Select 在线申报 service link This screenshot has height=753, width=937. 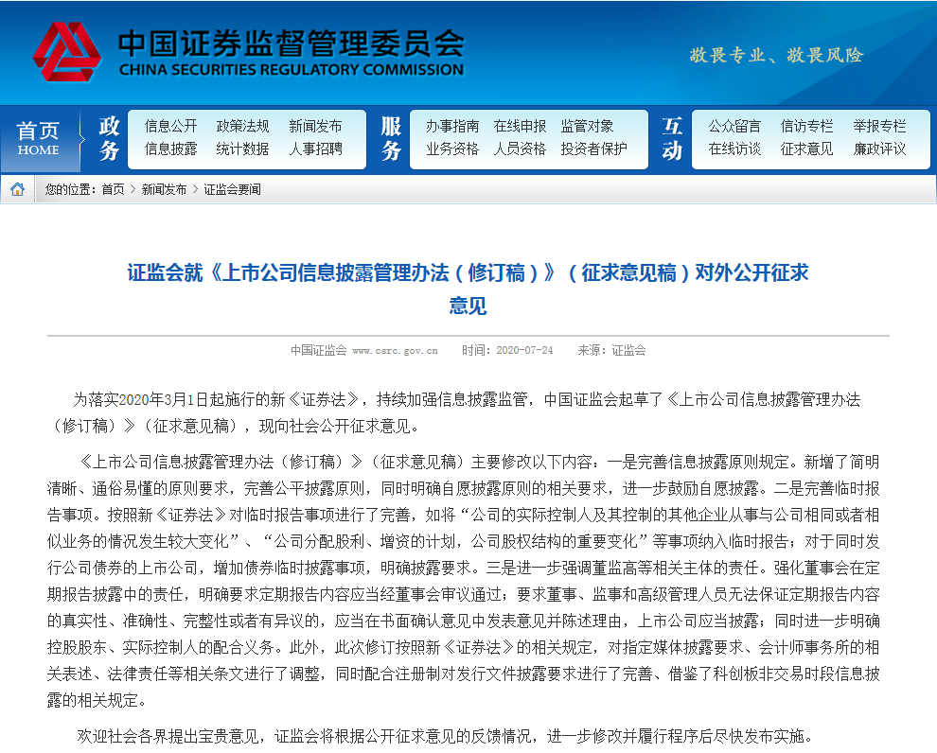(x=520, y=126)
